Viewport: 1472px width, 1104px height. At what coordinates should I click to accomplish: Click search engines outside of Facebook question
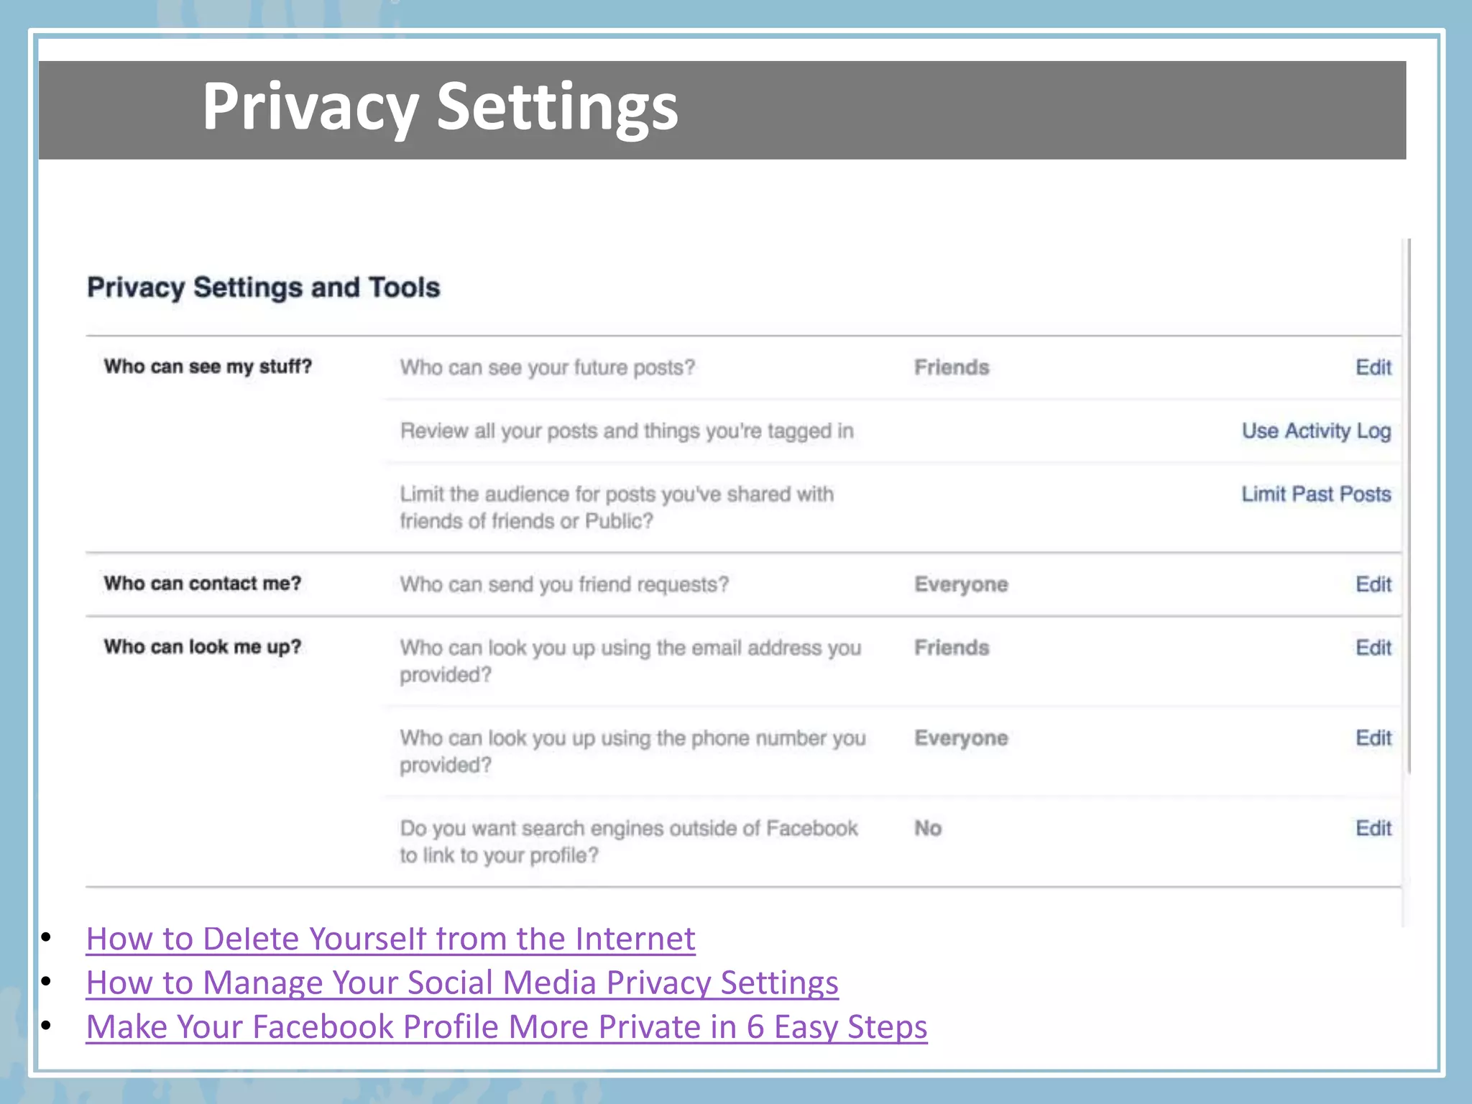tap(629, 842)
